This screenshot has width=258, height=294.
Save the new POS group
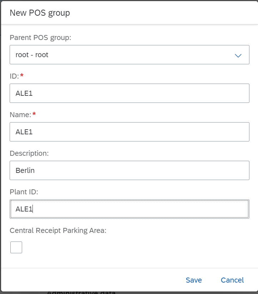(194, 280)
